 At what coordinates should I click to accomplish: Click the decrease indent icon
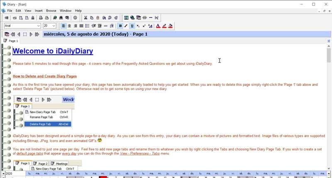pos(94,26)
